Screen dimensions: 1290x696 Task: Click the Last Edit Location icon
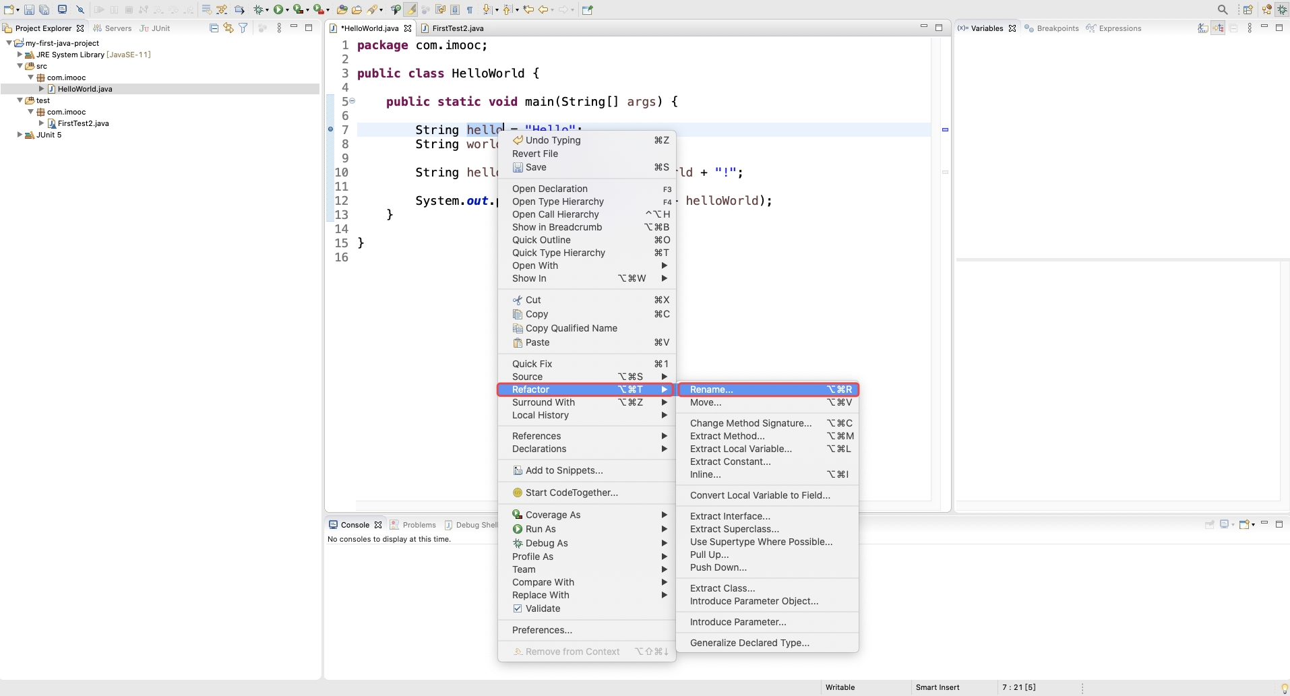click(x=528, y=9)
